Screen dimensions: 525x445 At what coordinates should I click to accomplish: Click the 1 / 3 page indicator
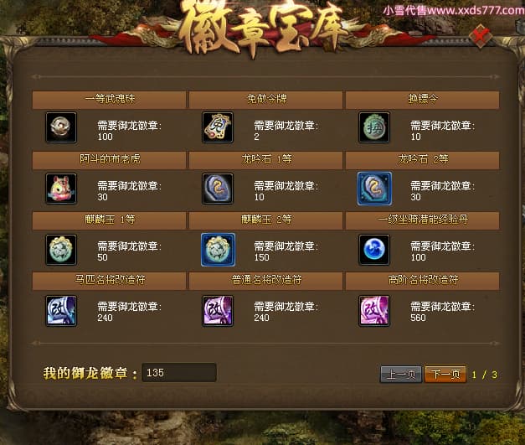coord(484,375)
